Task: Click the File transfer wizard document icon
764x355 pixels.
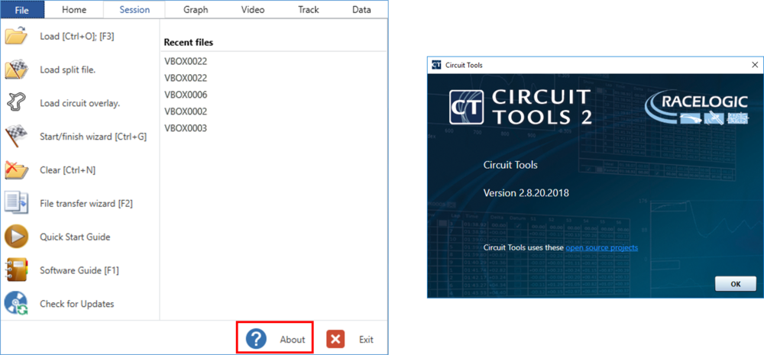Action: tap(16, 204)
